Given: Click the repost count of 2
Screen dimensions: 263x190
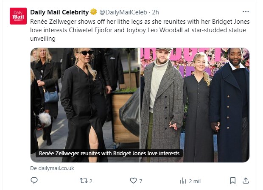Looking at the screenshot, I should [91, 181].
